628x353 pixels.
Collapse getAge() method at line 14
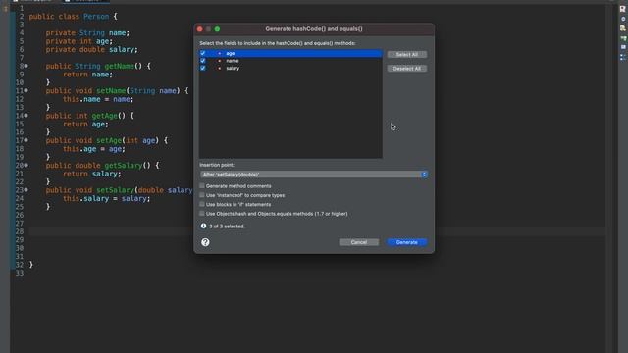tap(26, 116)
